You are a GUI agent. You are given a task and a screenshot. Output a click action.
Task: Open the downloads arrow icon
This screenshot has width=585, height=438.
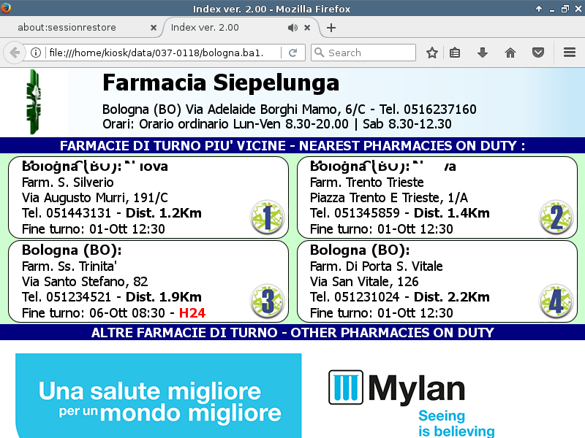pos(482,53)
